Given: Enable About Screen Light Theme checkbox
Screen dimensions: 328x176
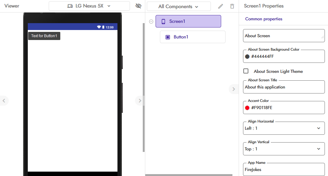Looking at the screenshot, I should [x=246, y=71].
